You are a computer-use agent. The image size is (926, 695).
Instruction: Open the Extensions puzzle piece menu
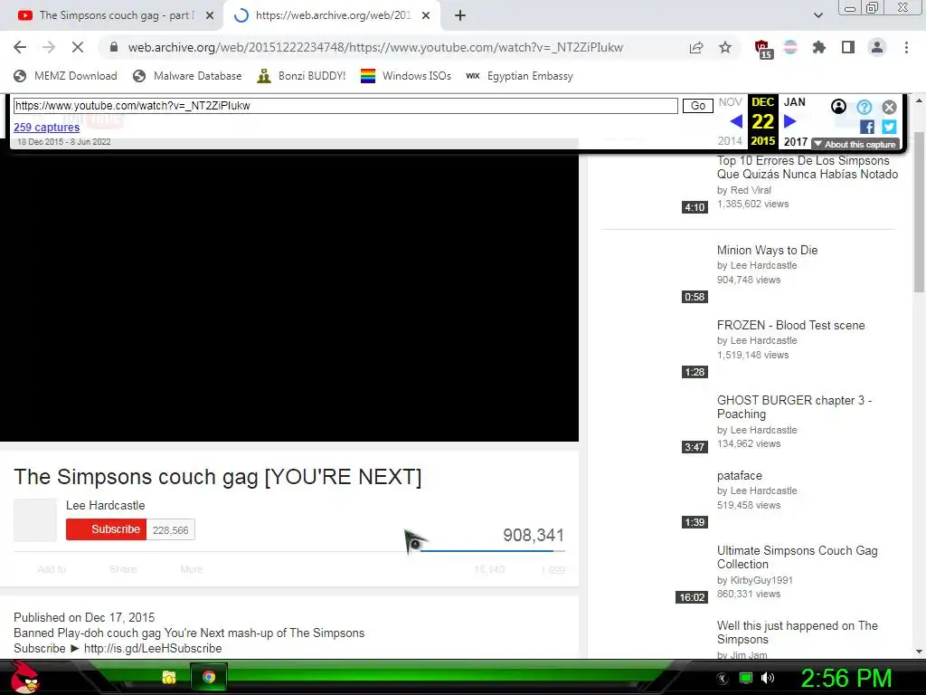click(x=819, y=47)
